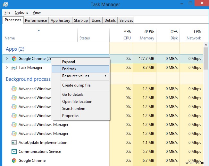Click Task Manager memory value 8.7 MB
209x166 pixels.
148,68
